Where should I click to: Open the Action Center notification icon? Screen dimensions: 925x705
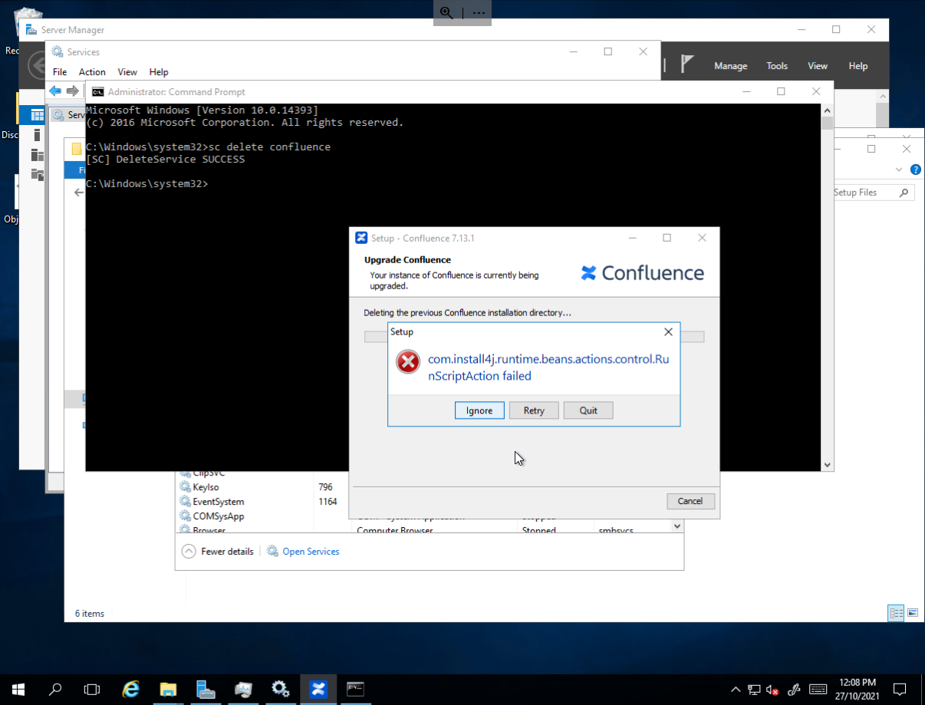coord(901,689)
